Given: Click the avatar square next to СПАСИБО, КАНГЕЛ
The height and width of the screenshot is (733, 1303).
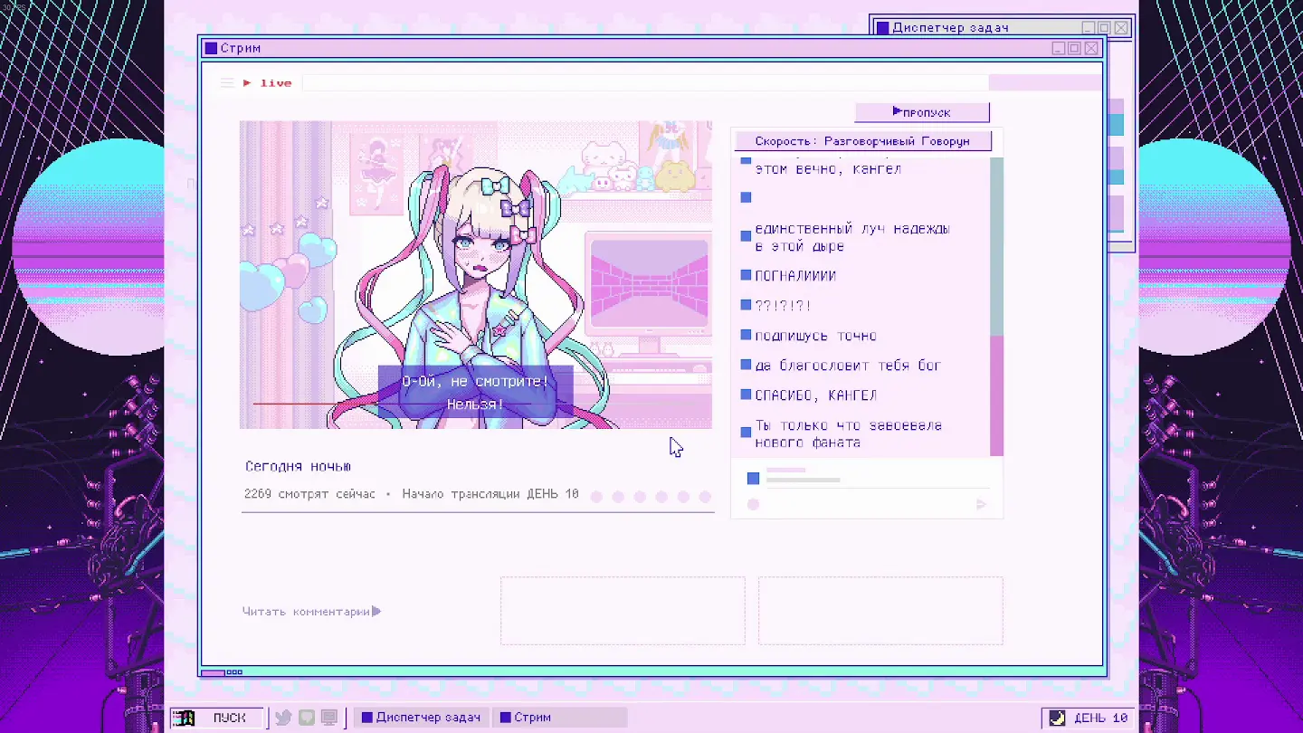Looking at the screenshot, I should point(746,395).
